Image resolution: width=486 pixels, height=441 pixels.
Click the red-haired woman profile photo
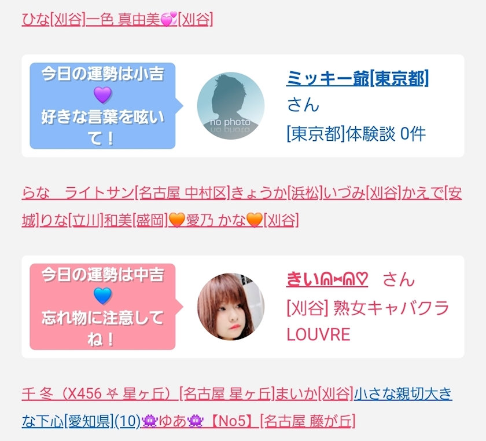coord(231,307)
